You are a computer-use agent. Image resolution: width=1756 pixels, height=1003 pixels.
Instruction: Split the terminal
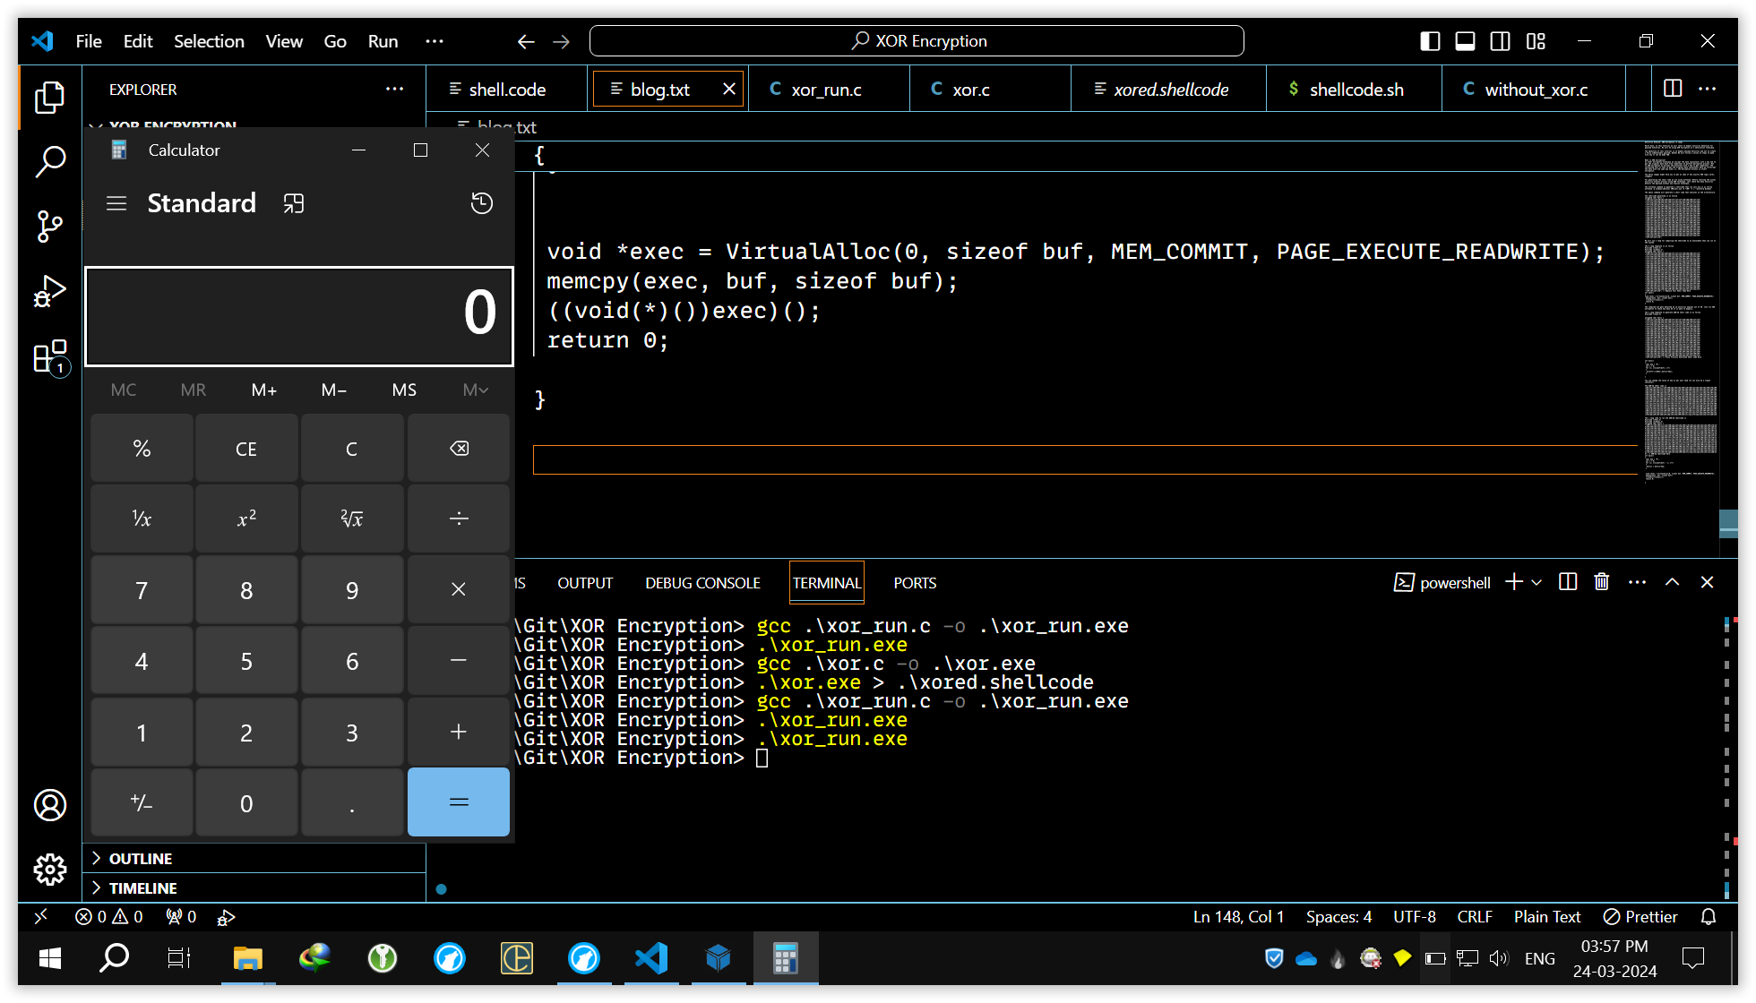[x=1568, y=582]
